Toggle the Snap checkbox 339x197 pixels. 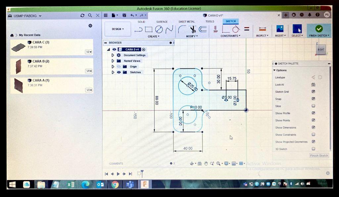coord(313,98)
